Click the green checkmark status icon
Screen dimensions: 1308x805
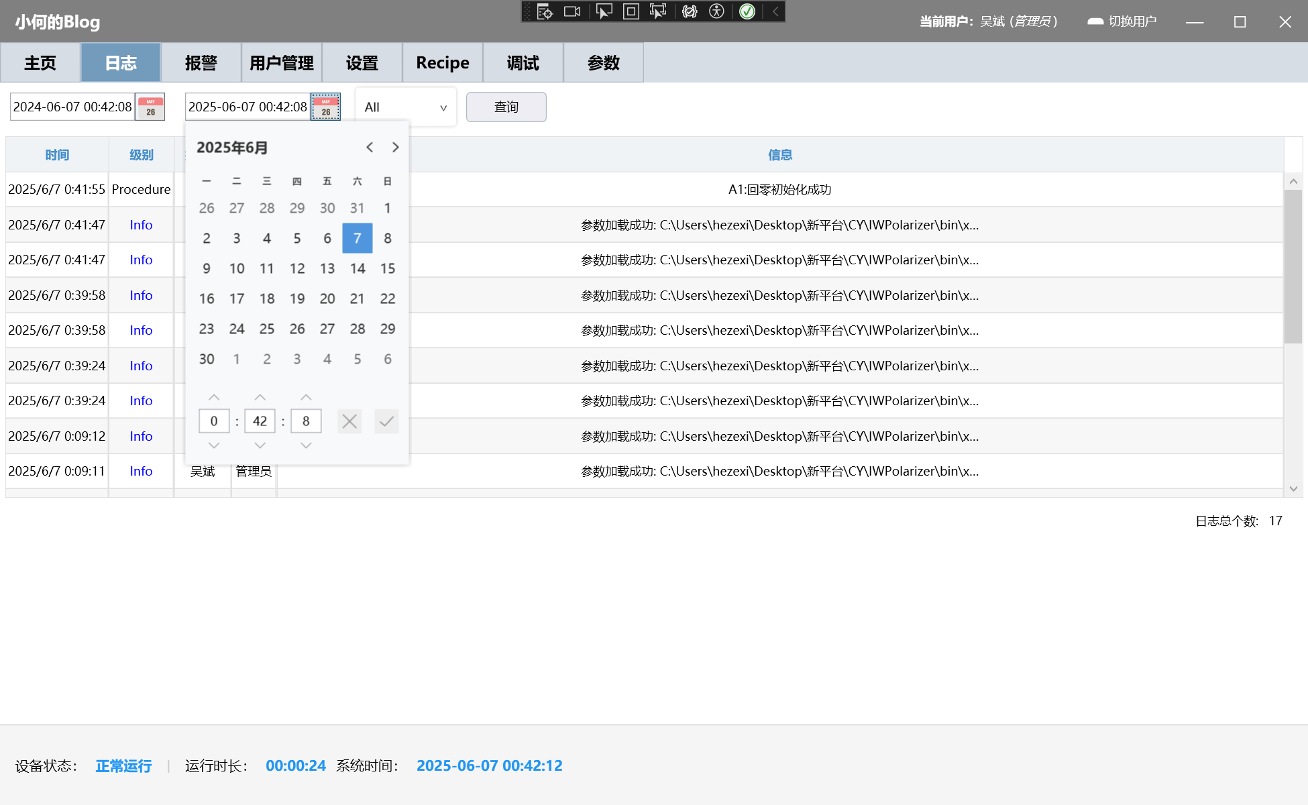pos(747,11)
